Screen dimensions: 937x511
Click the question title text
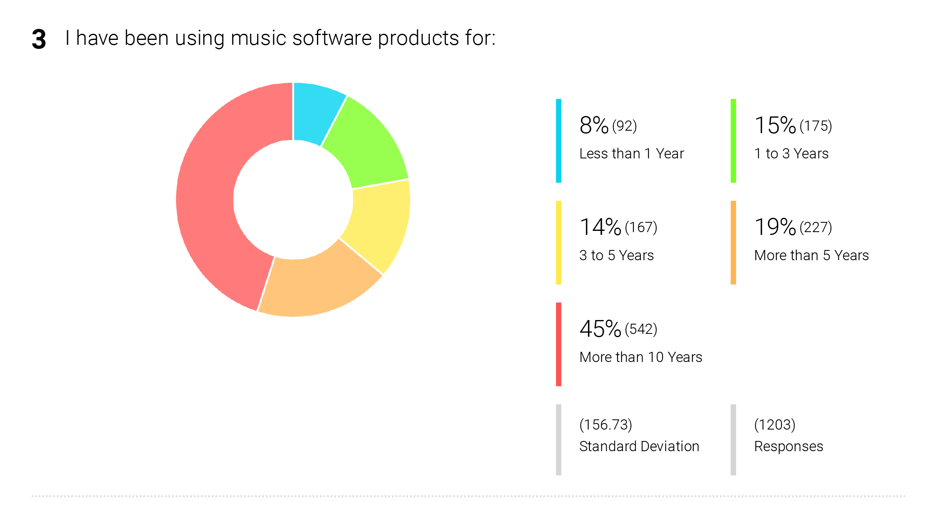(280, 38)
